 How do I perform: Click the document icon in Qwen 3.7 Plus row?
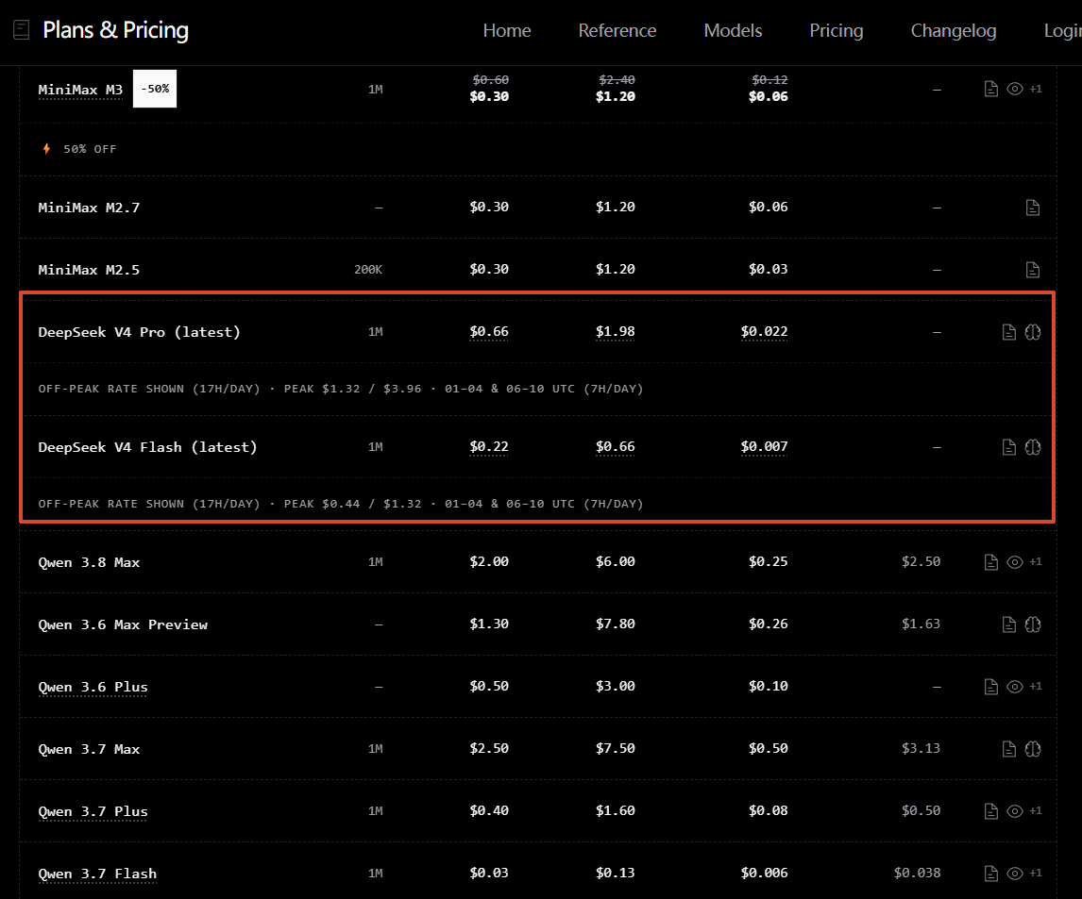(x=991, y=811)
